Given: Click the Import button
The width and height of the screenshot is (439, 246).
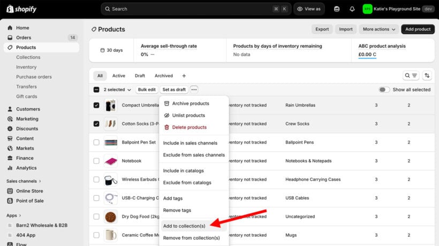Looking at the screenshot, I should pos(346,29).
